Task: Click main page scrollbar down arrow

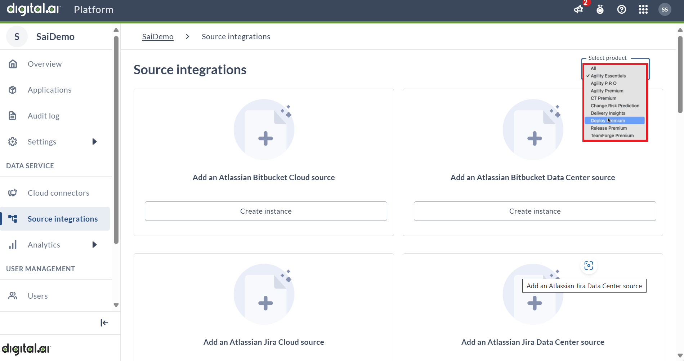Action: click(680, 356)
